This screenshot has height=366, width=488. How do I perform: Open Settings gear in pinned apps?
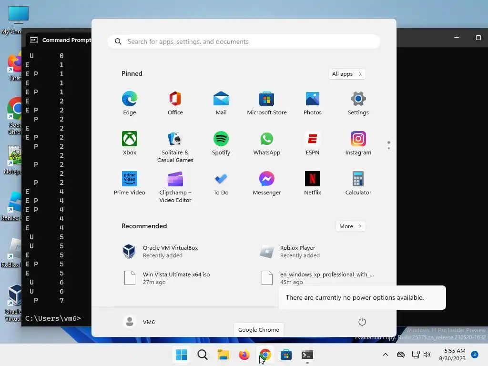tap(358, 103)
